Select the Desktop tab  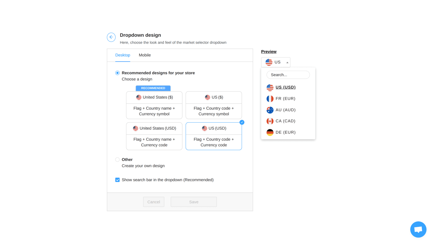123,55
